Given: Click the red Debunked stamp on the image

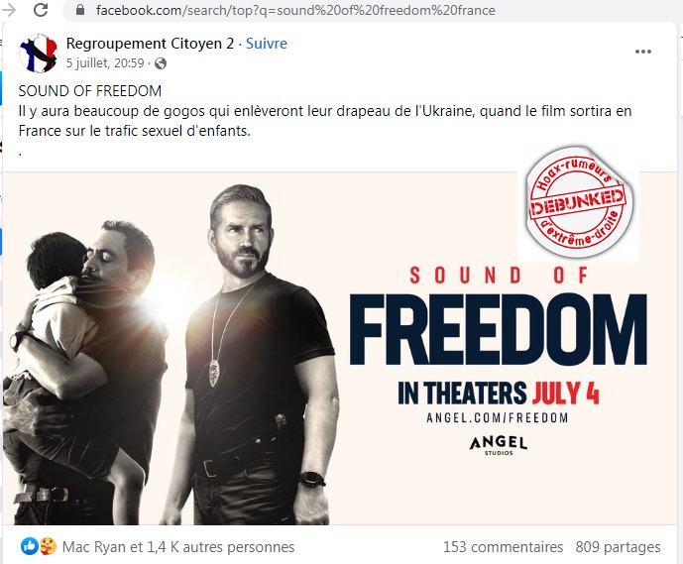Looking at the screenshot, I should tap(579, 202).
